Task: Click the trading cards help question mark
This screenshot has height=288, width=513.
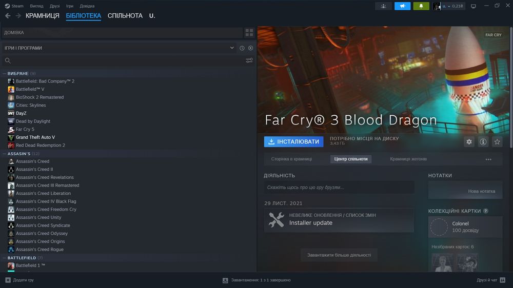Action: (x=486, y=211)
